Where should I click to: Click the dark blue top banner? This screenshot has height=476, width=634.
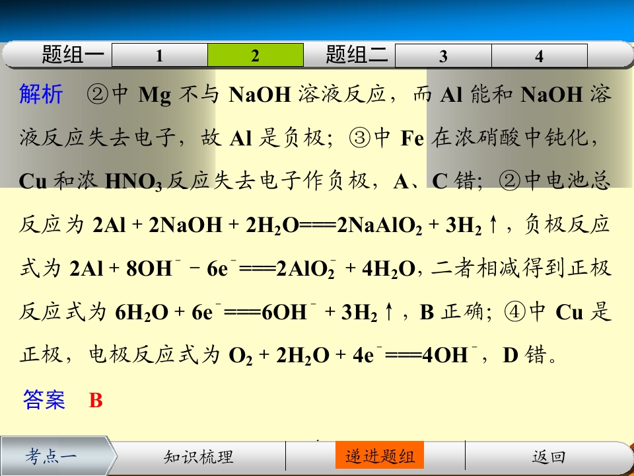click(317, 20)
